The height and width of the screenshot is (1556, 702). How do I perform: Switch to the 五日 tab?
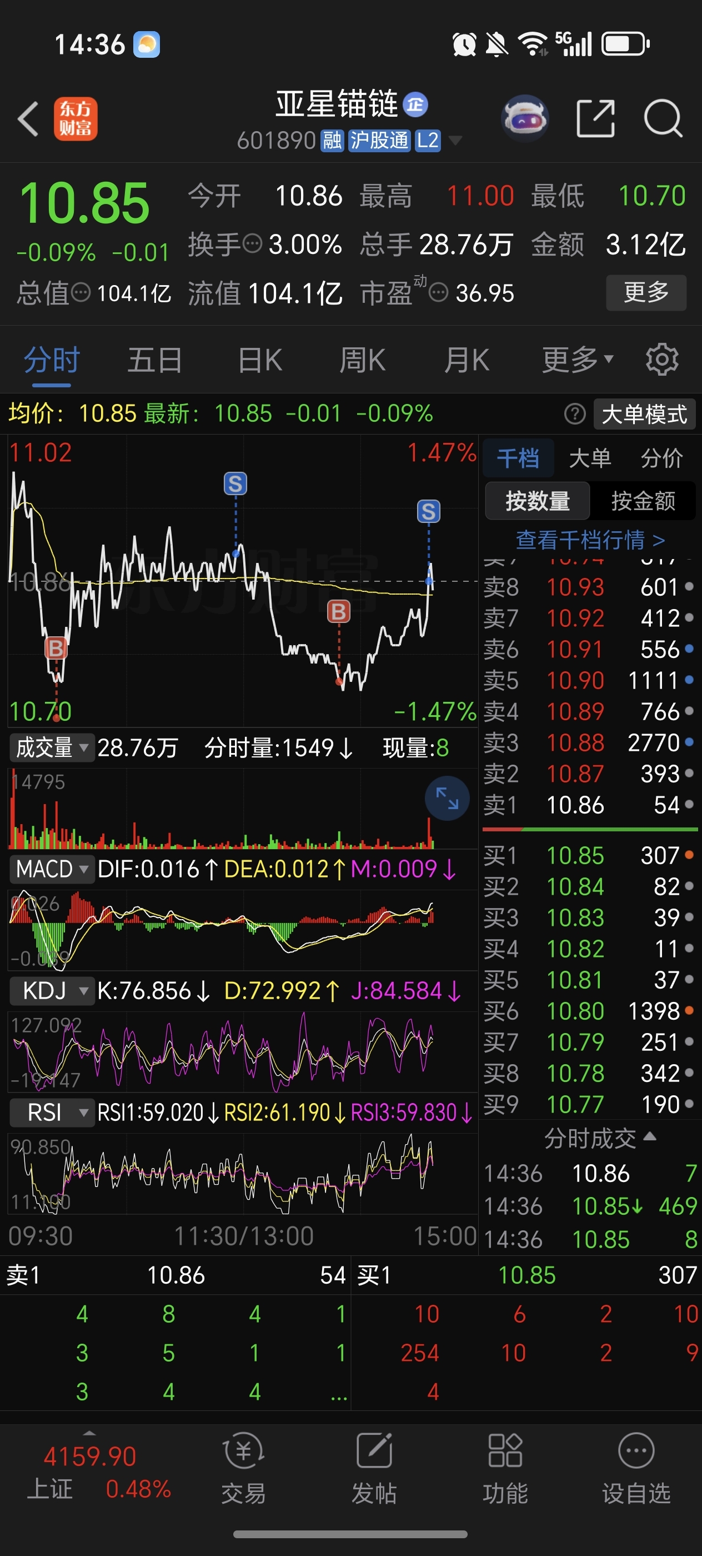point(155,361)
